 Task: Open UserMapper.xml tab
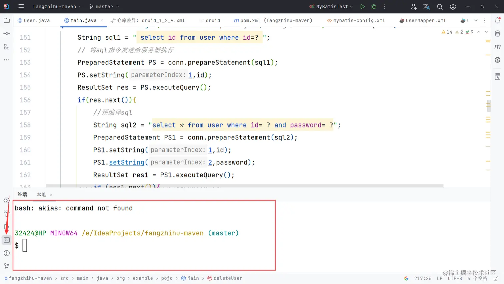click(423, 20)
